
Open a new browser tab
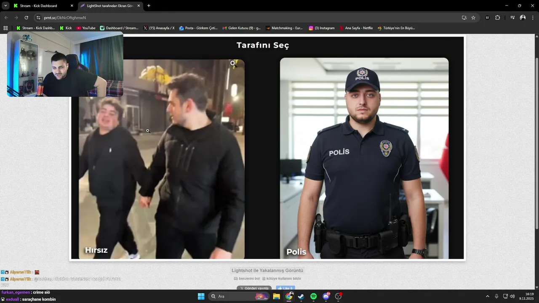149,6
